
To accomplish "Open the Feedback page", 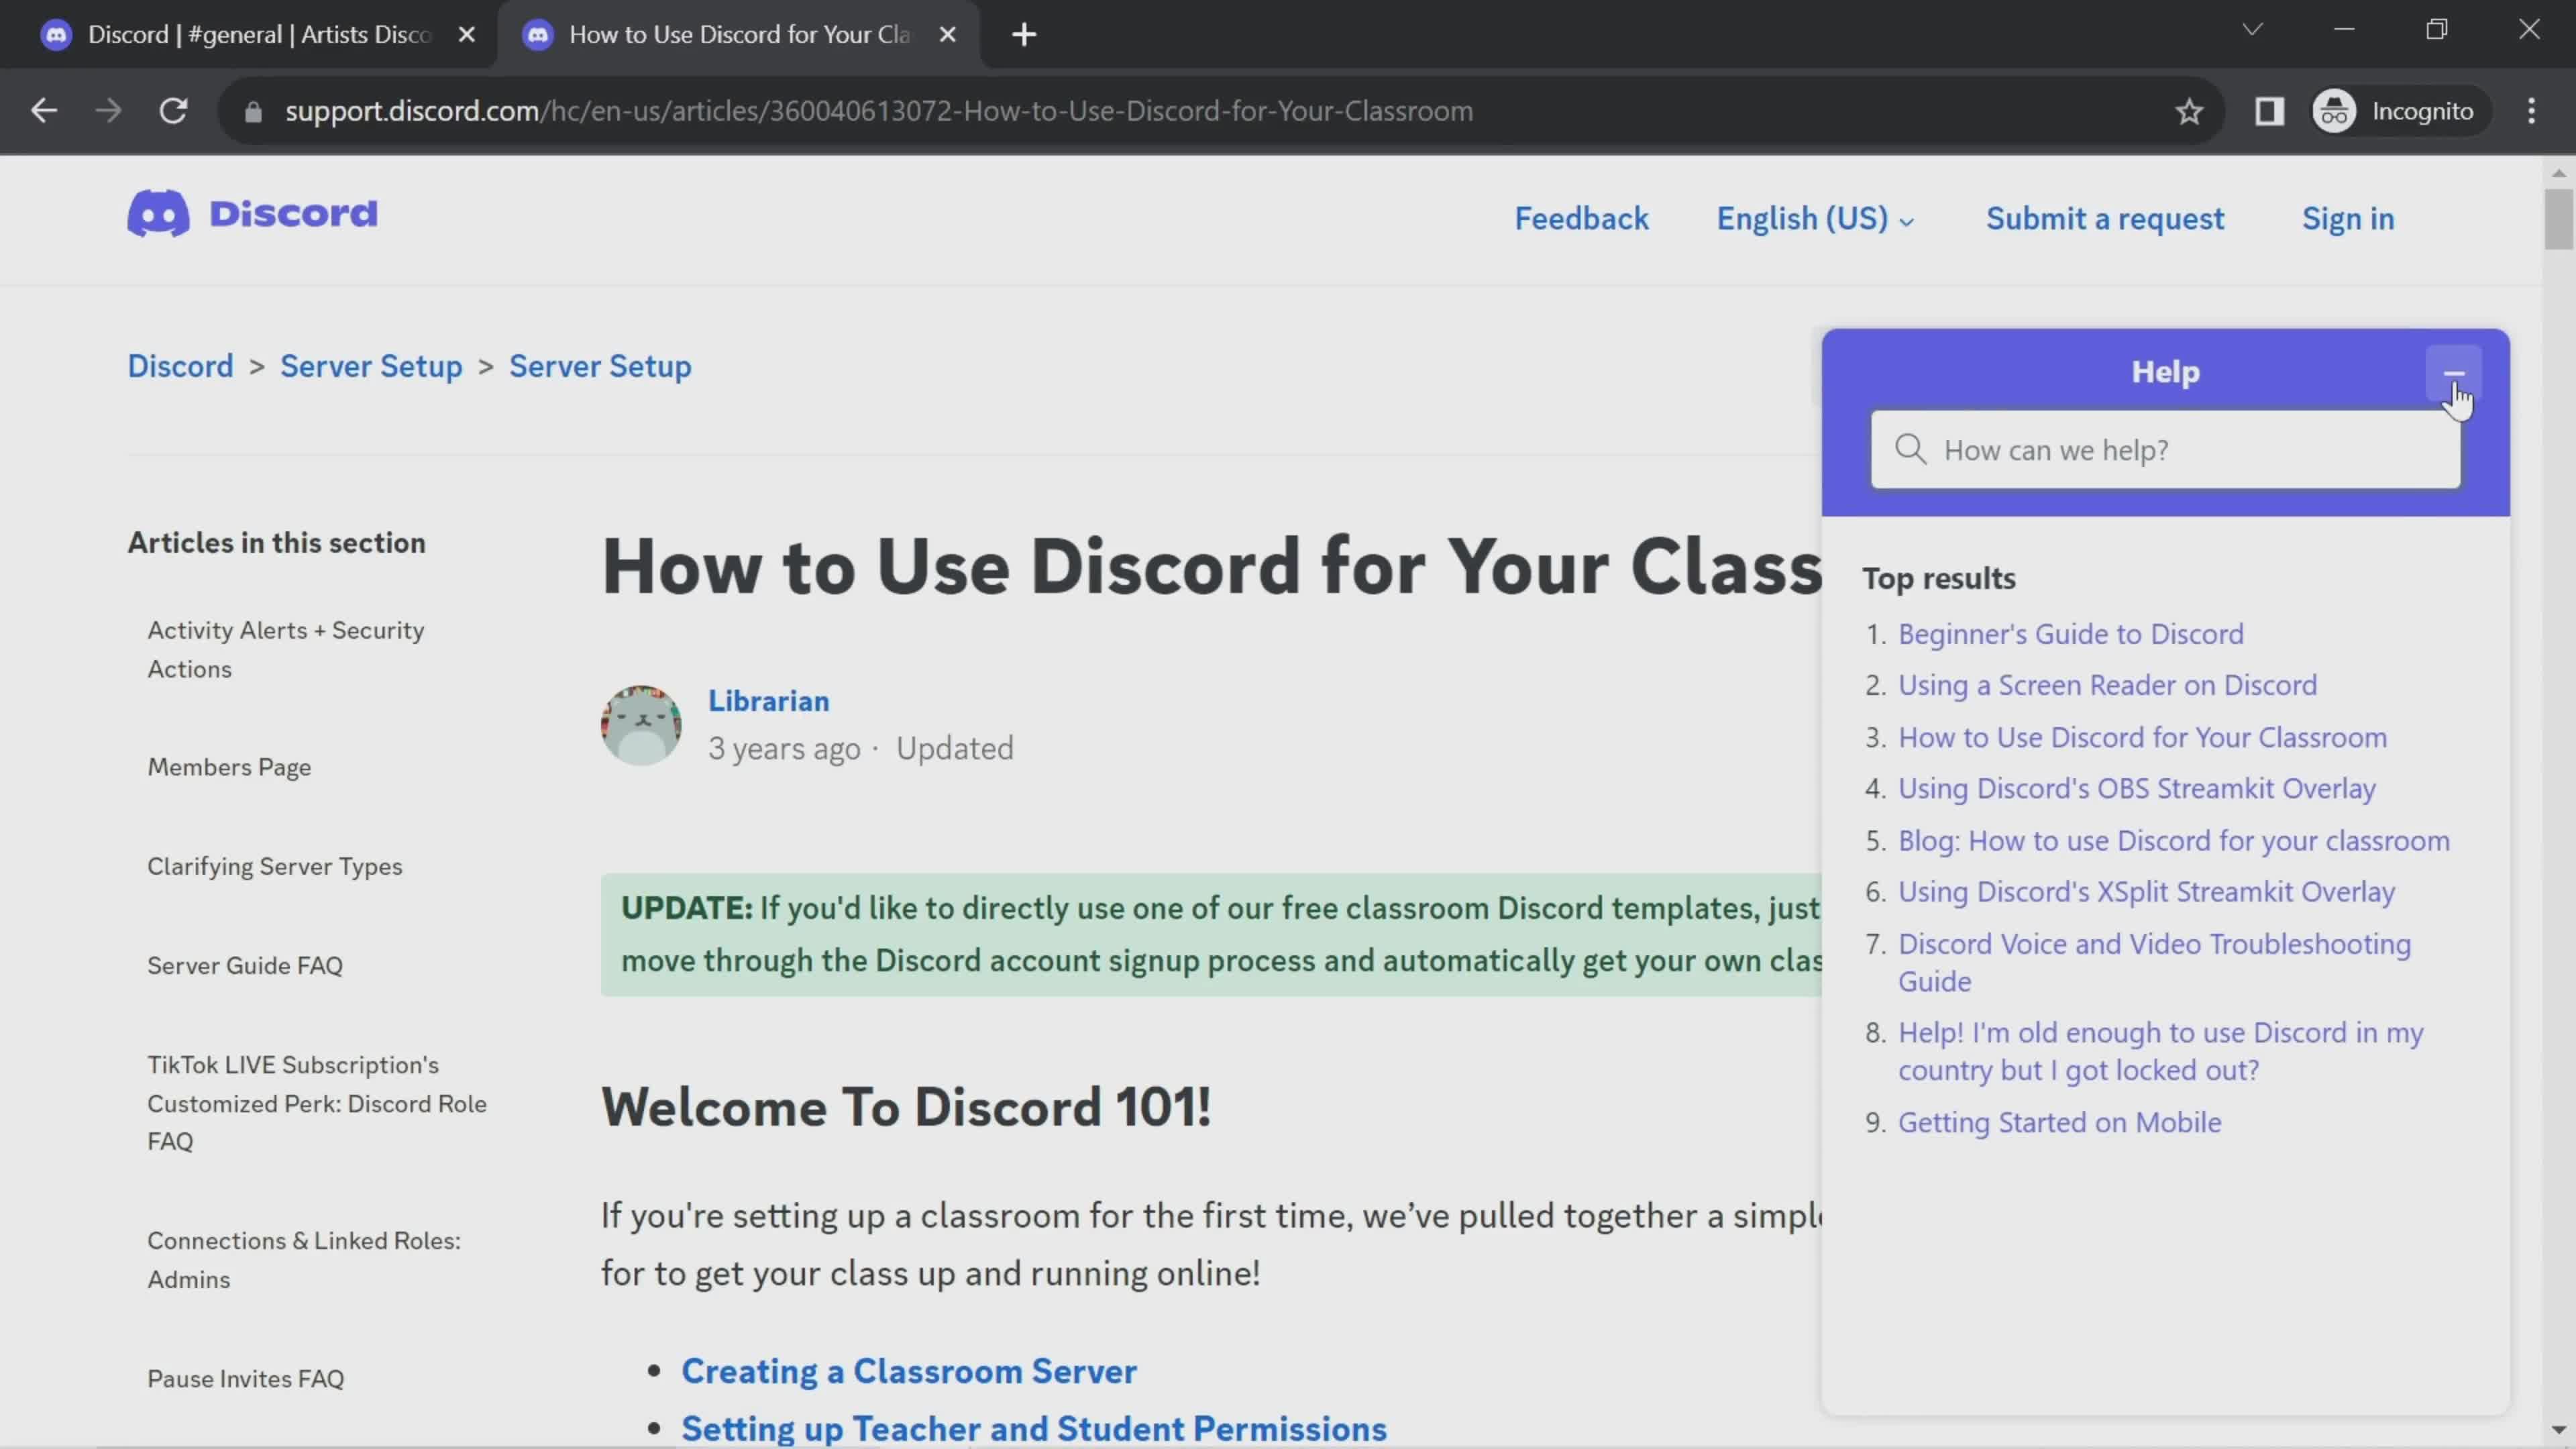I will [1581, 219].
